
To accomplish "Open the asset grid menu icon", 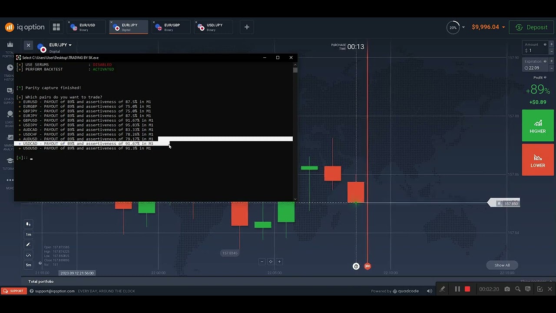I will (x=56, y=27).
